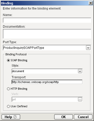Click the Verb combo showing get
This screenshot has width=94, height=121.
pyautogui.click(x=47, y=99)
